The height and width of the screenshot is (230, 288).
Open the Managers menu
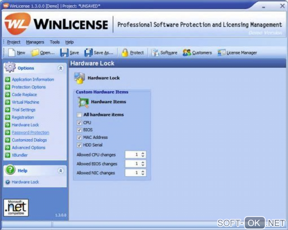(x=35, y=42)
